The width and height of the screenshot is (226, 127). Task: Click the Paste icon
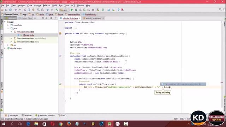pos(33,10)
